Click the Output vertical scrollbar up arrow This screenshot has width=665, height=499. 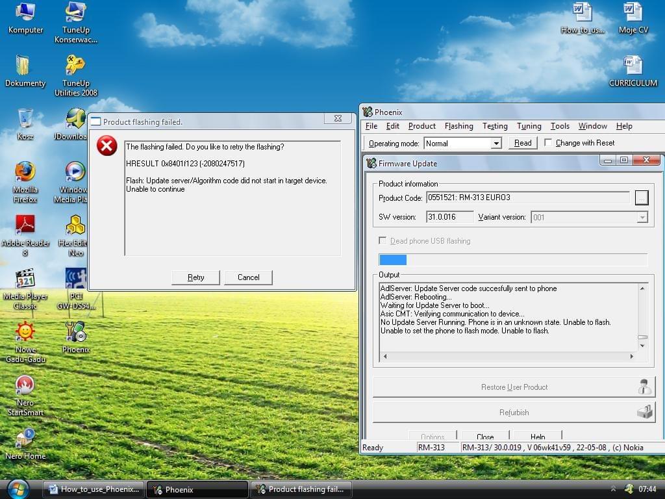pyautogui.click(x=642, y=288)
